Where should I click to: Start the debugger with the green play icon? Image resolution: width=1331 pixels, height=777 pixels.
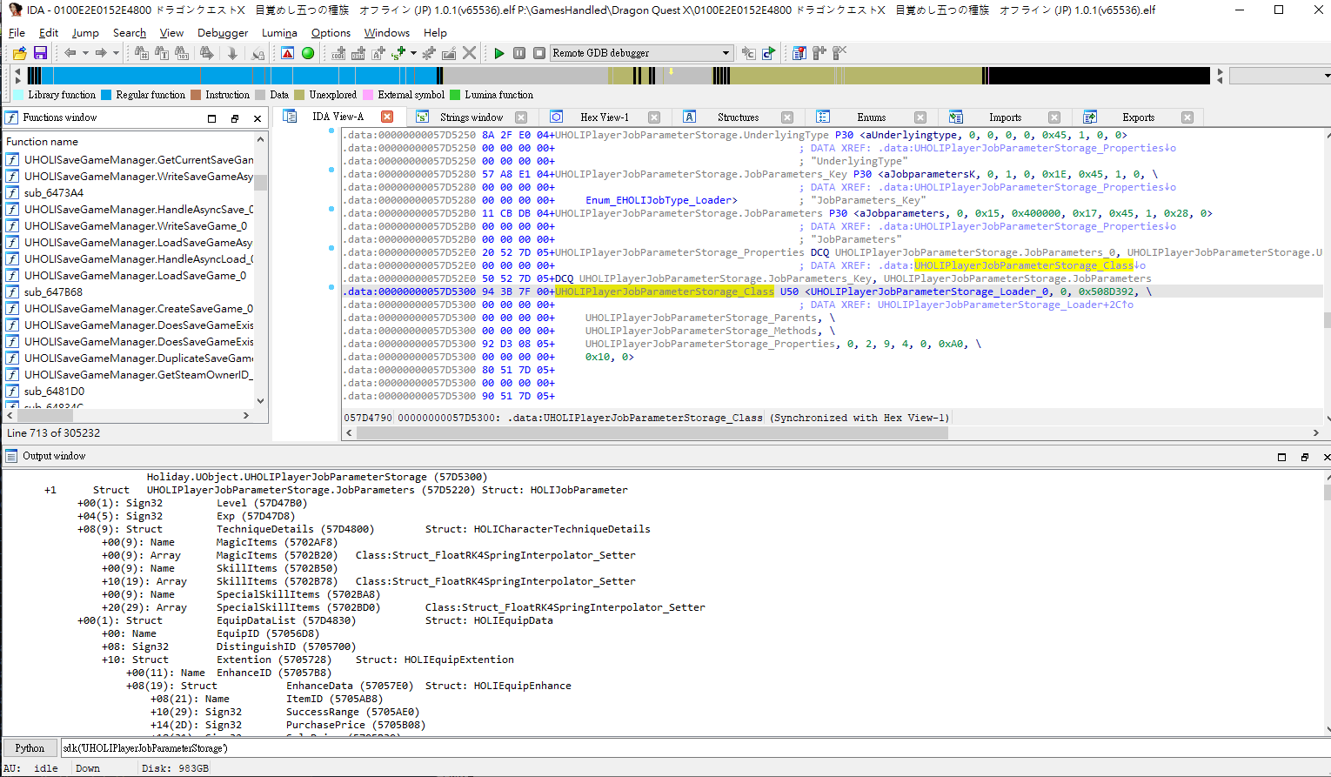click(x=499, y=53)
